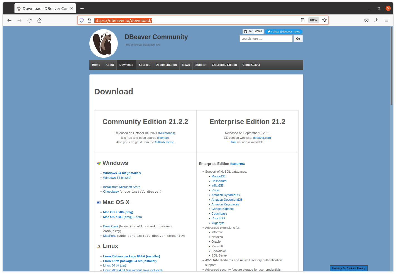Open tracking protection shield icon
396x274 pixels.
(82, 20)
